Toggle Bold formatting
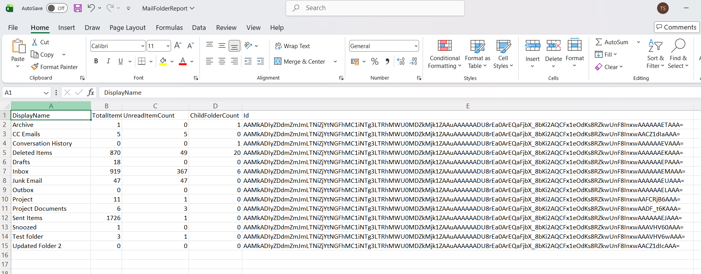This screenshot has height=274, width=701. point(96,61)
